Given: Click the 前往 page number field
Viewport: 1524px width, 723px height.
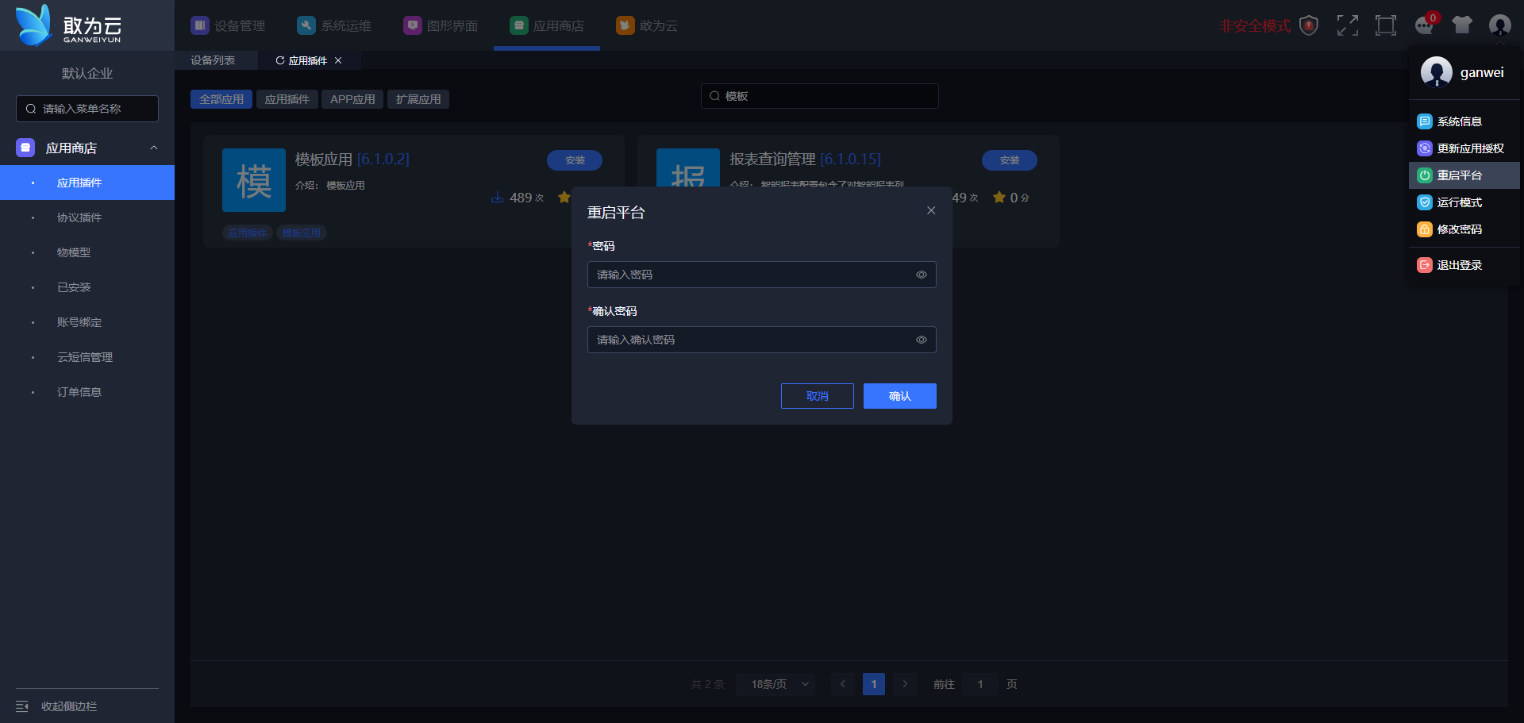Looking at the screenshot, I should (x=980, y=684).
